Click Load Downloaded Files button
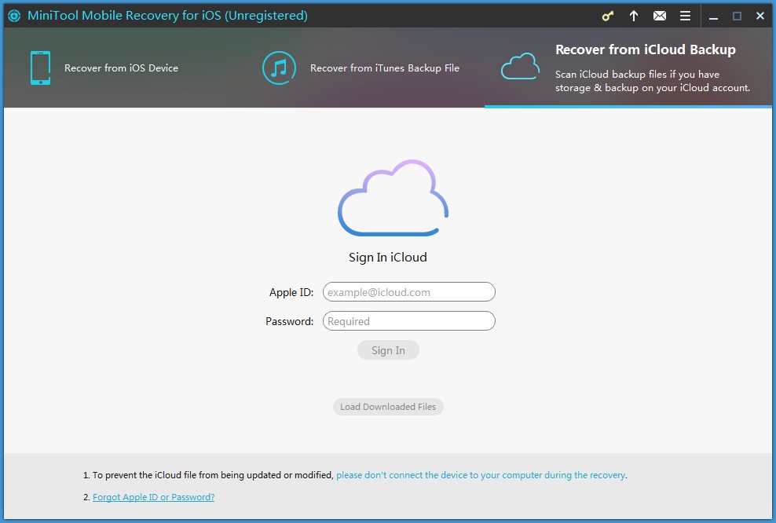Viewport: 776px width, 523px height. 388,407
